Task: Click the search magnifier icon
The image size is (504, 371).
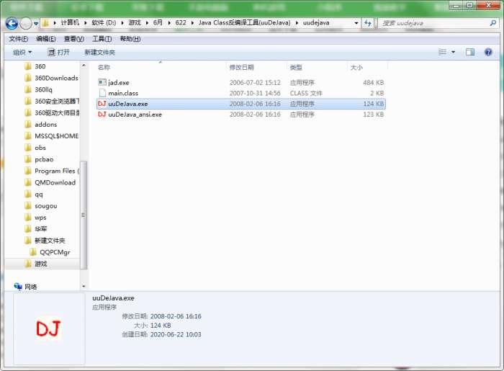Action: coord(492,23)
